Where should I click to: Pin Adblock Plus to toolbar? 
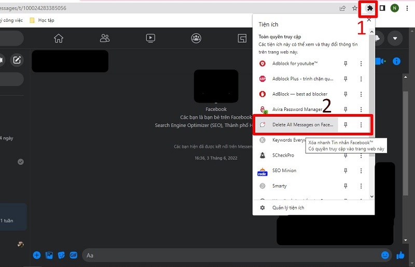click(345, 79)
